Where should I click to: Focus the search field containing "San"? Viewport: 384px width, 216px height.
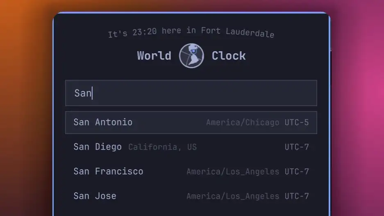[x=191, y=93]
